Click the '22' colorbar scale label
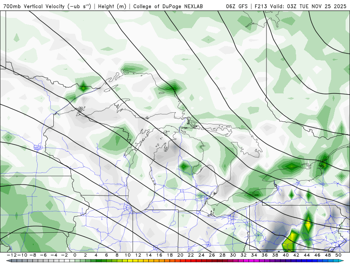 (x=191, y=255)
